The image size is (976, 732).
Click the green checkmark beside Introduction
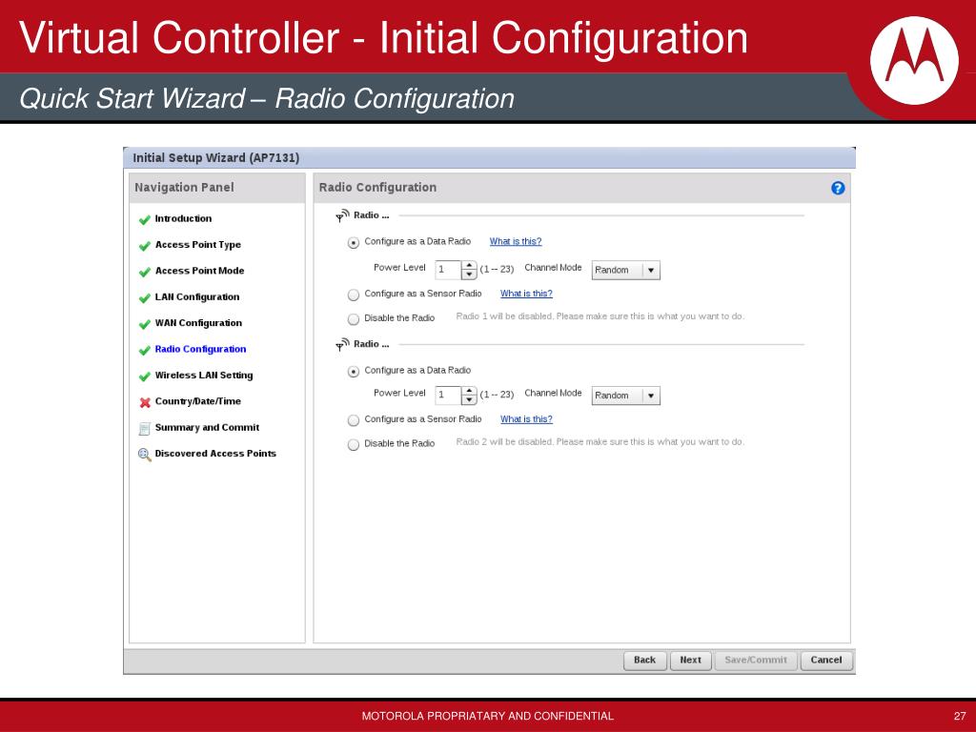pyautogui.click(x=145, y=220)
